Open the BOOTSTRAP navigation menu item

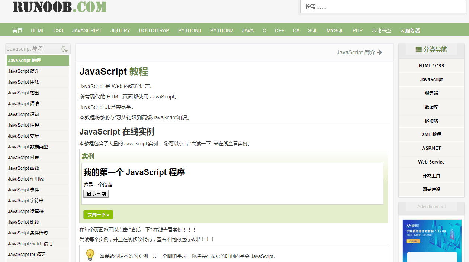(x=154, y=30)
